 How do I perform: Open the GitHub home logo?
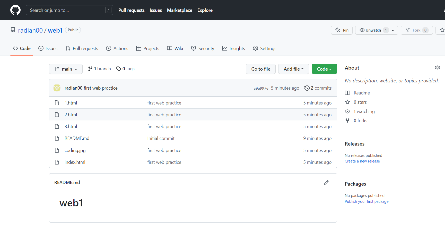pos(15,10)
